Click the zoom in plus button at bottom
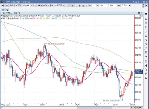 point(132,108)
